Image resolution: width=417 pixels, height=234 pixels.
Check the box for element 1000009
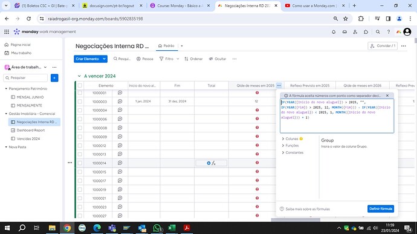point(80,137)
